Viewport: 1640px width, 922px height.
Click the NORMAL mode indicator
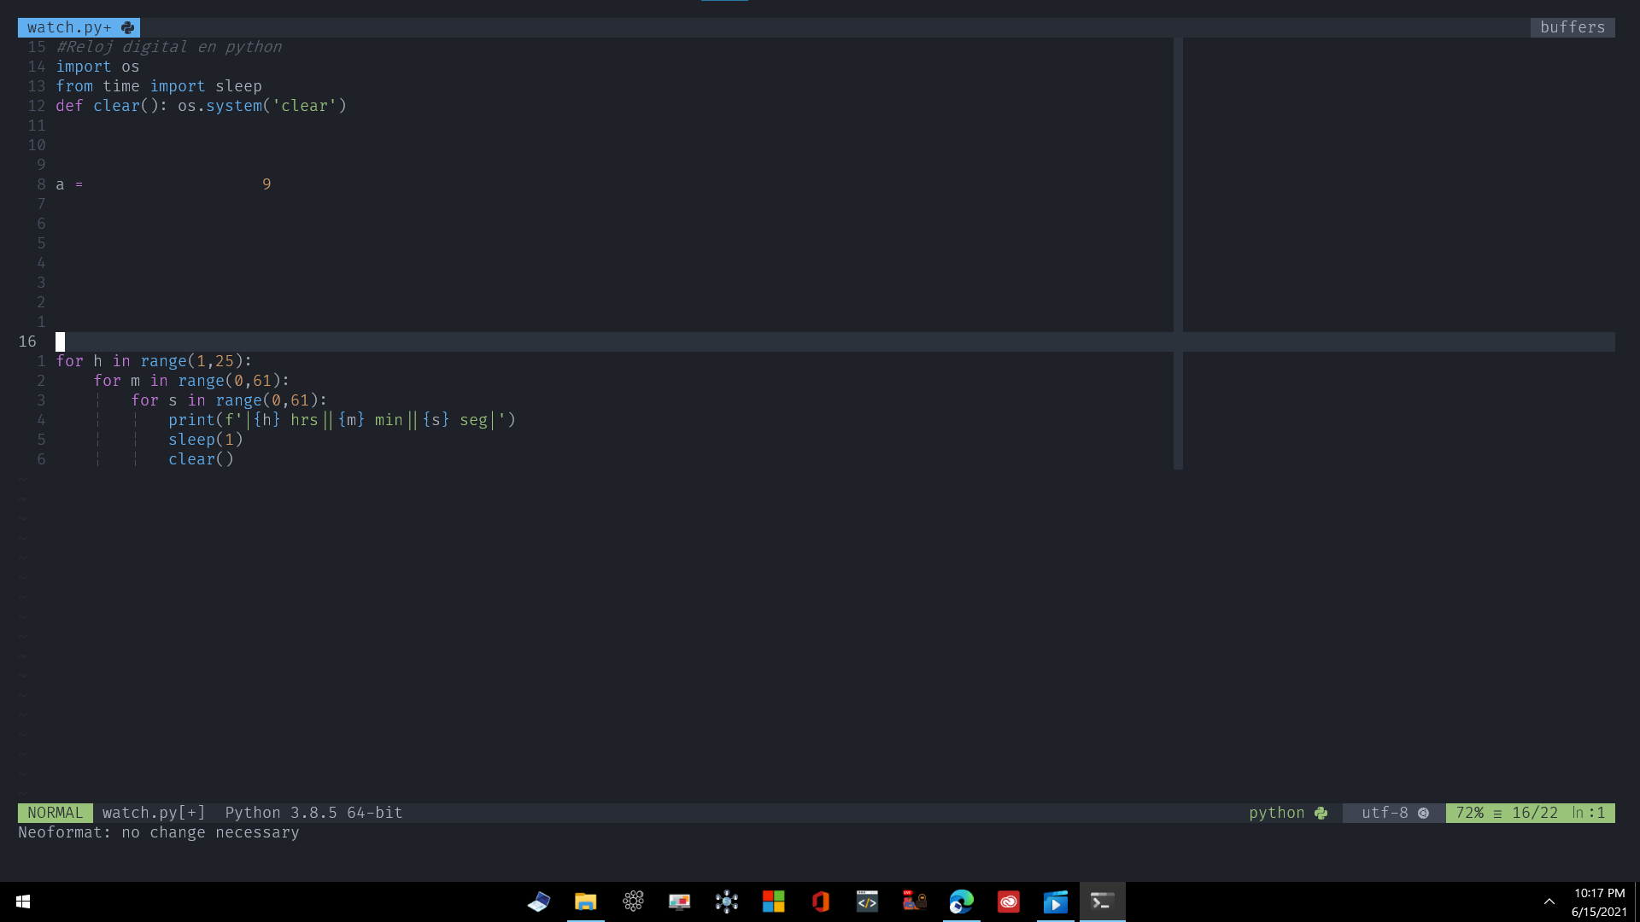point(55,813)
